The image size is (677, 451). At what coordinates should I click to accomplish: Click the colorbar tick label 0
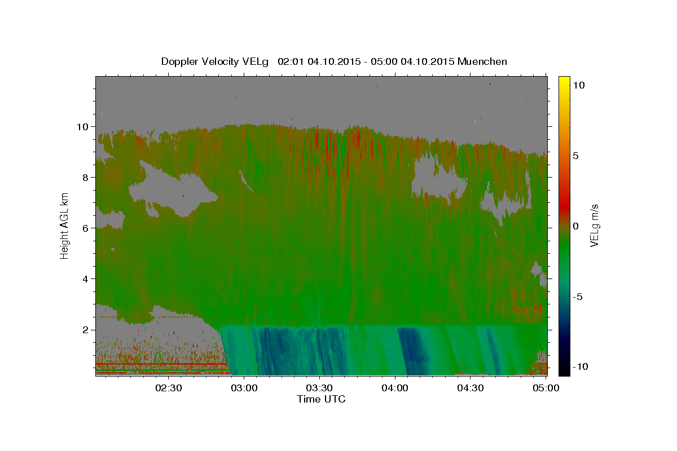tap(576, 226)
